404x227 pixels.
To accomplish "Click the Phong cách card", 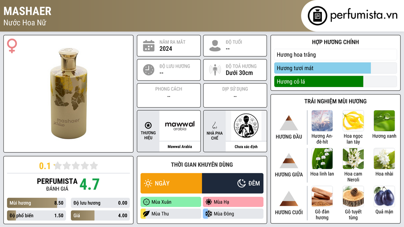I will pyautogui.click(x=169, y=95).
